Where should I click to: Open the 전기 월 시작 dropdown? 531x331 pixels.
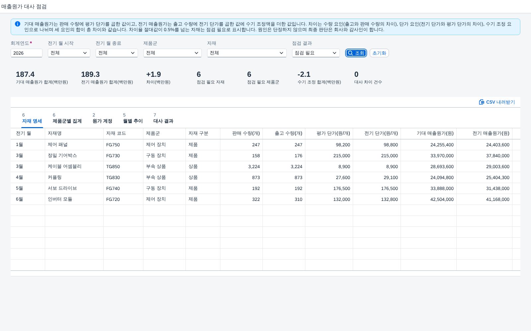tap(69, 53)
